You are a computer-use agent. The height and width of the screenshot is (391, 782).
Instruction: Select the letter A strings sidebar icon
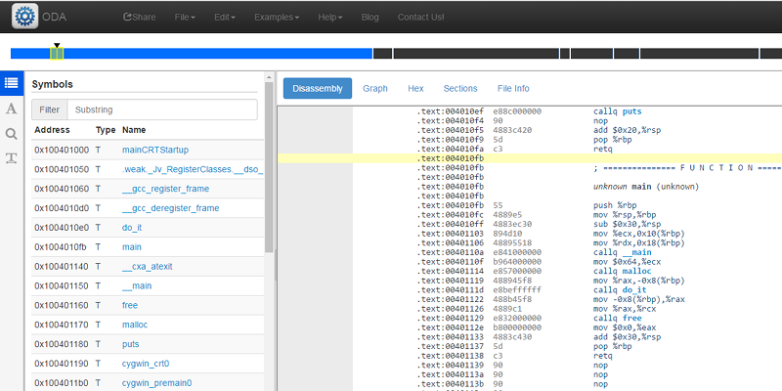pyautogui.click(x=12, y=109)
